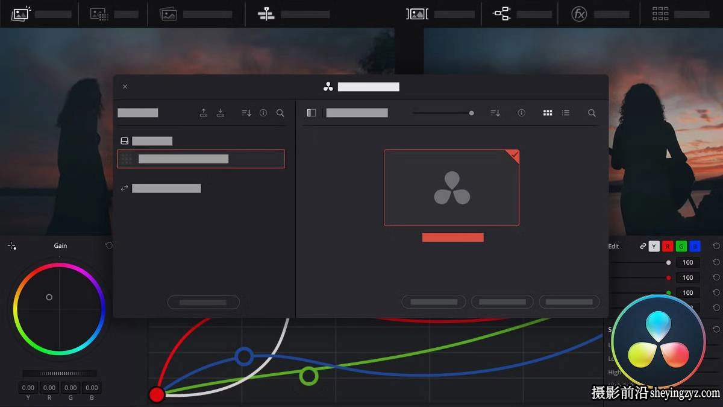Screen dimensions: 723x407
Task: Click the picture-frame page icon in top bar
Action: click(x=168, y=14)
